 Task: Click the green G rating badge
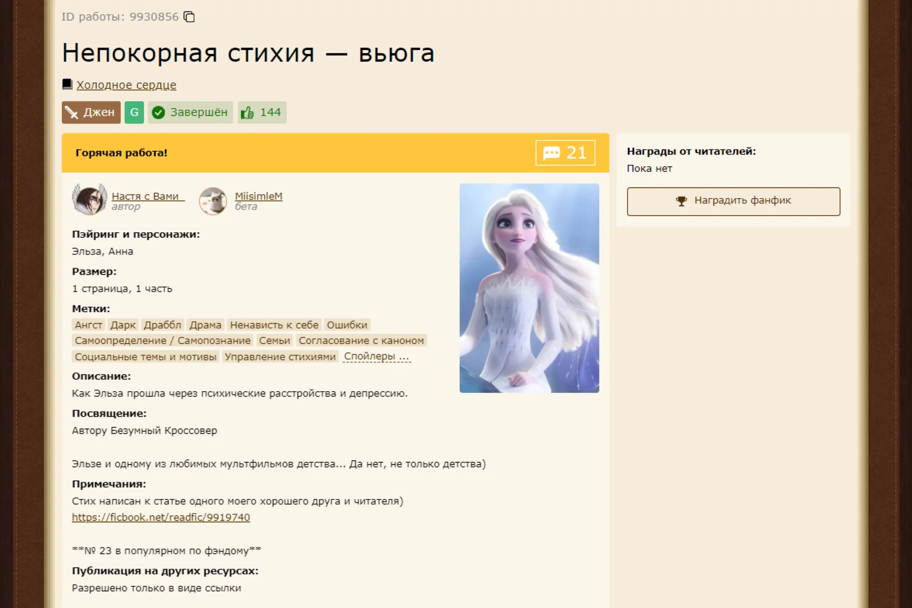[134, 113]
